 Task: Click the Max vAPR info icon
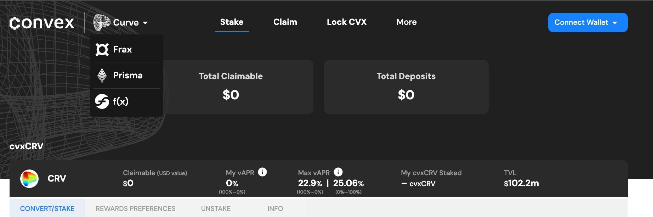(x=338, y=172)
